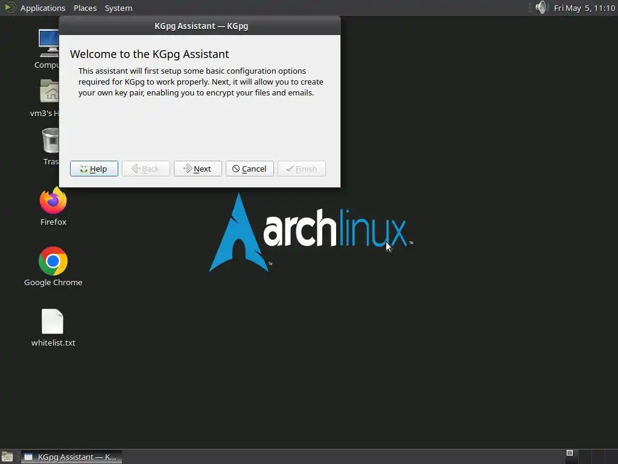Open the System menu
This screenshot has width=618, height=464.
[118, 8]
